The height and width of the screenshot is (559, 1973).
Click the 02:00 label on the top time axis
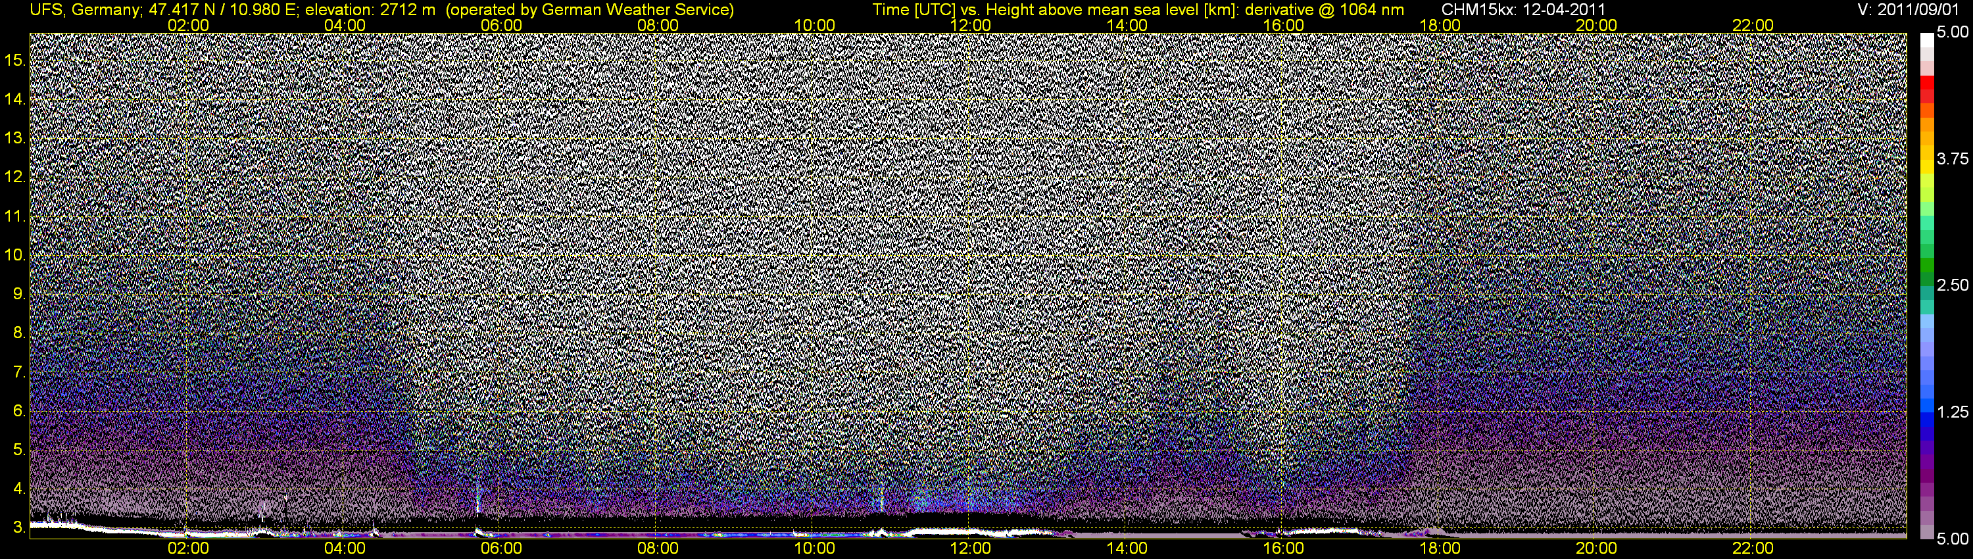(x=188, y=25)
